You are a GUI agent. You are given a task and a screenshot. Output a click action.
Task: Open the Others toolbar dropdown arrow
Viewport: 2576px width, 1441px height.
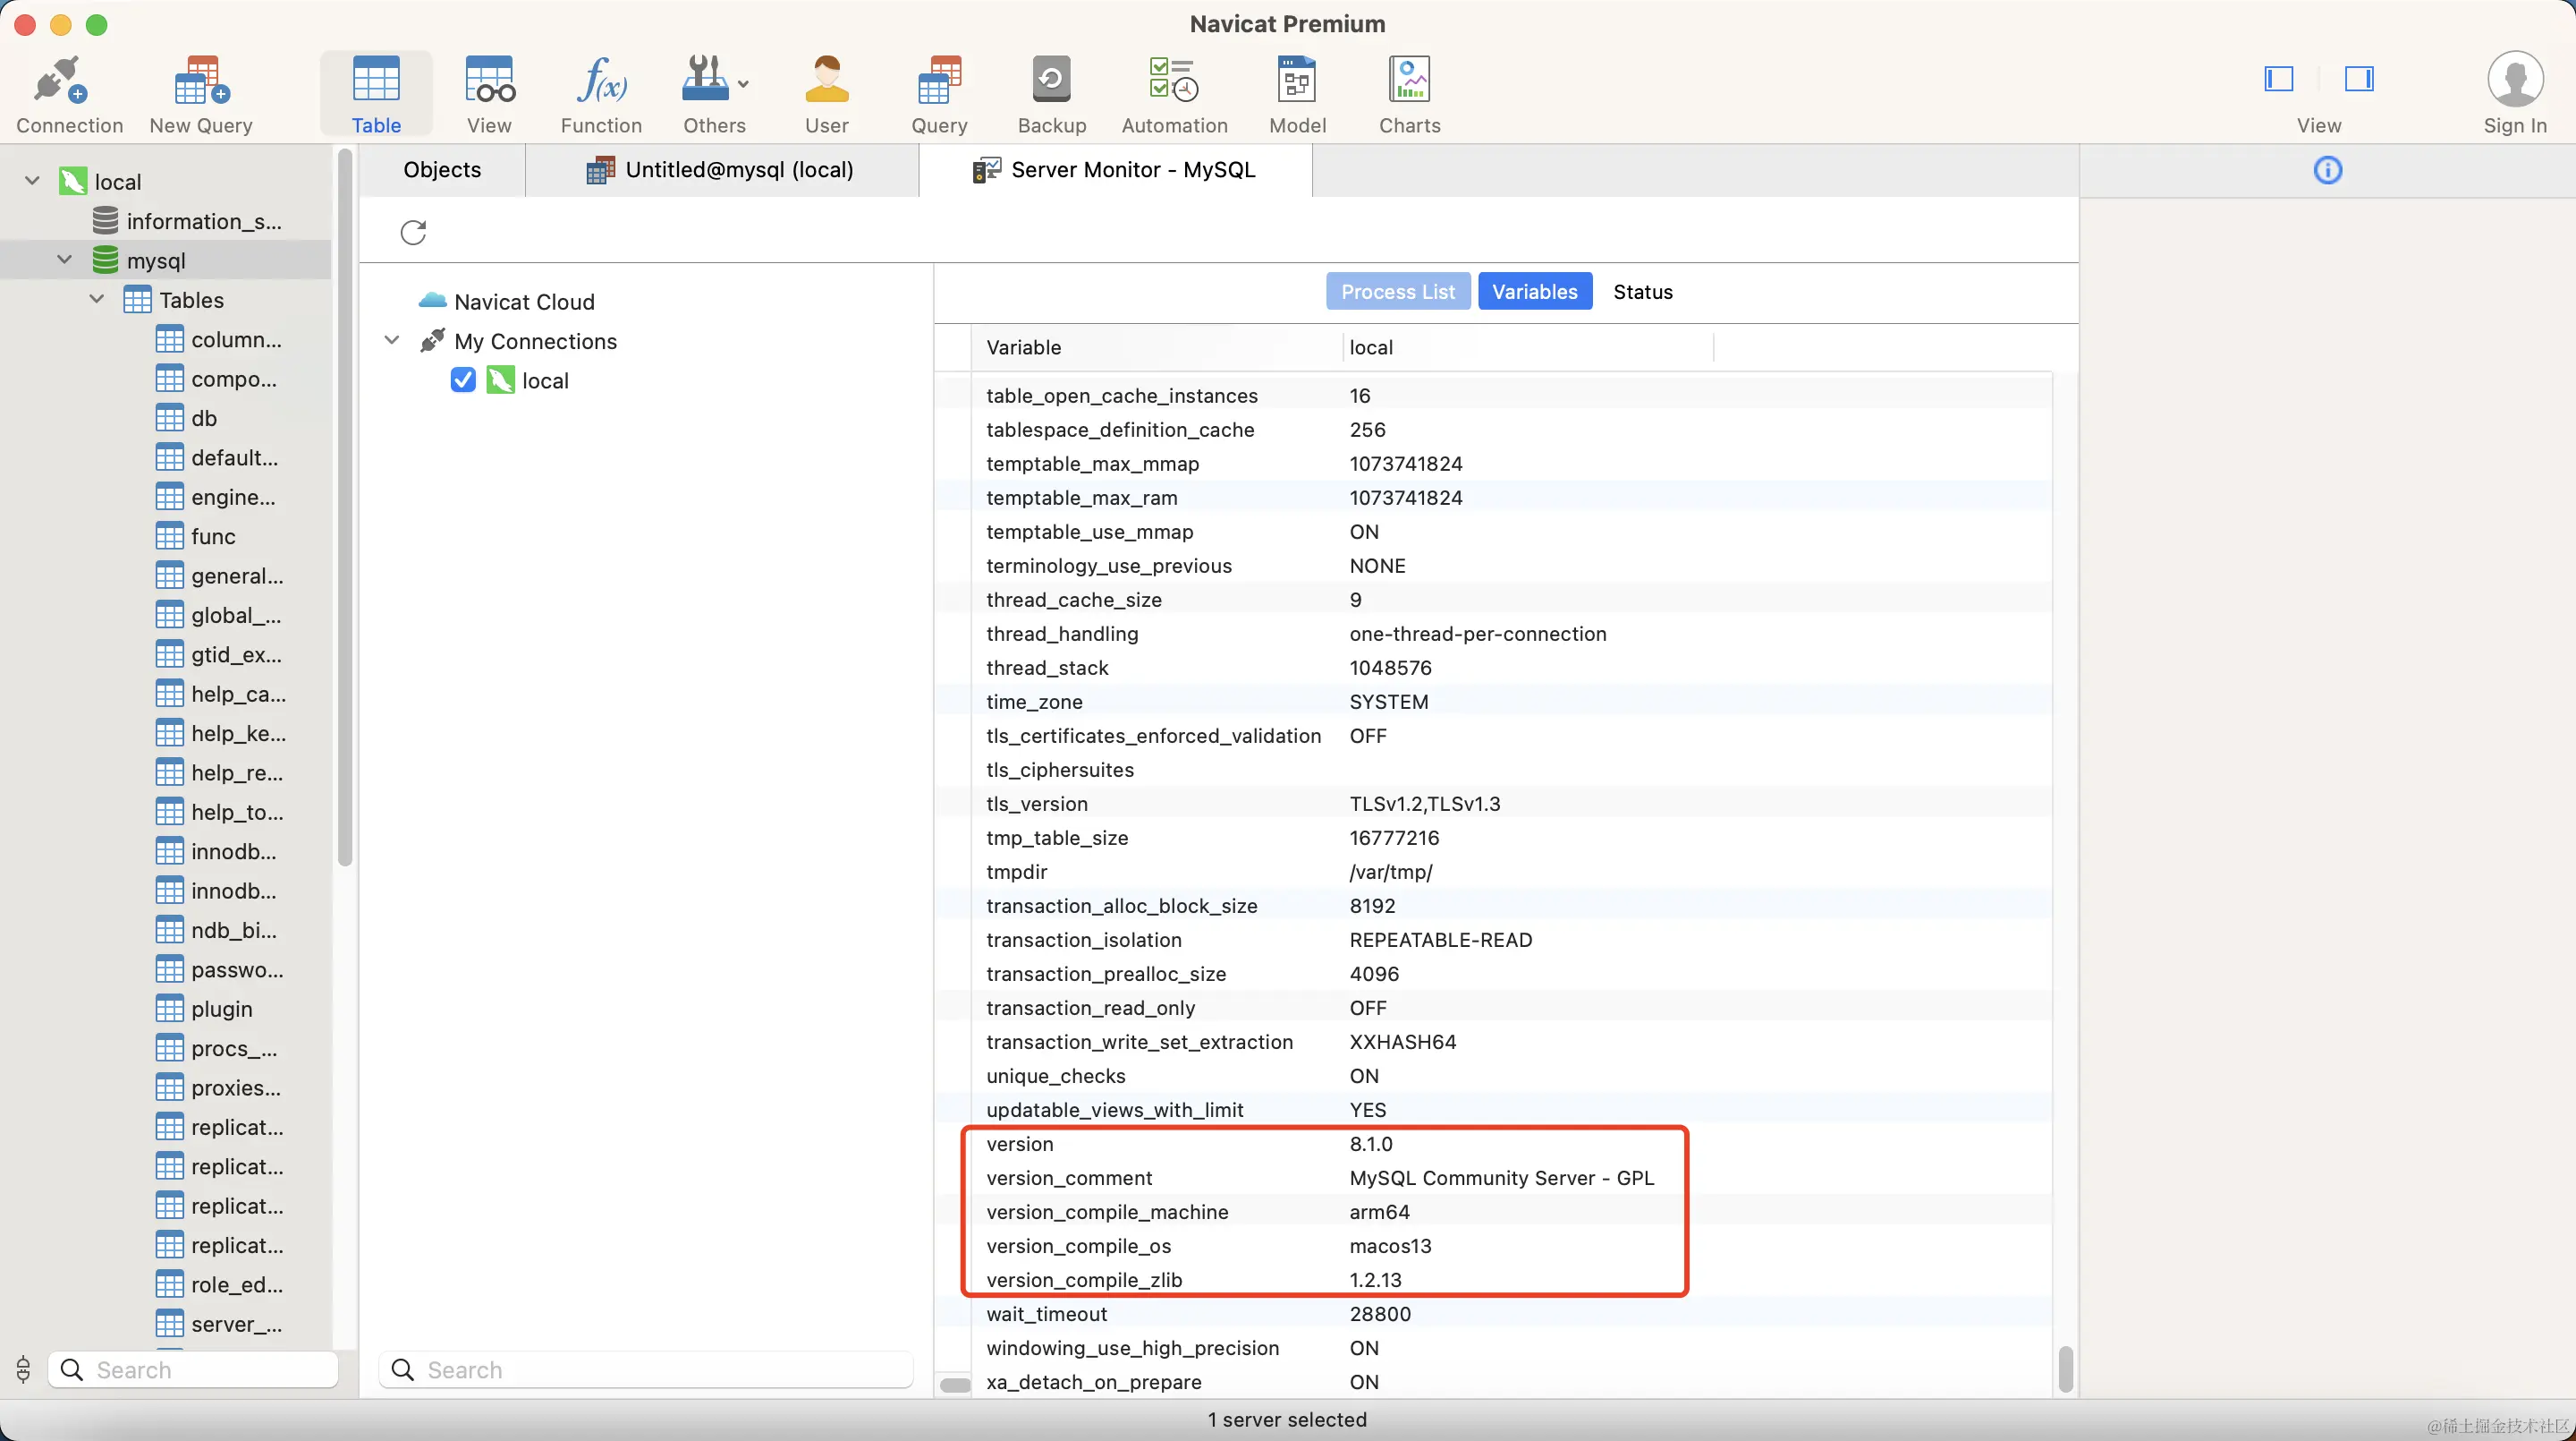pyautogui.click(x=743, y=84)
